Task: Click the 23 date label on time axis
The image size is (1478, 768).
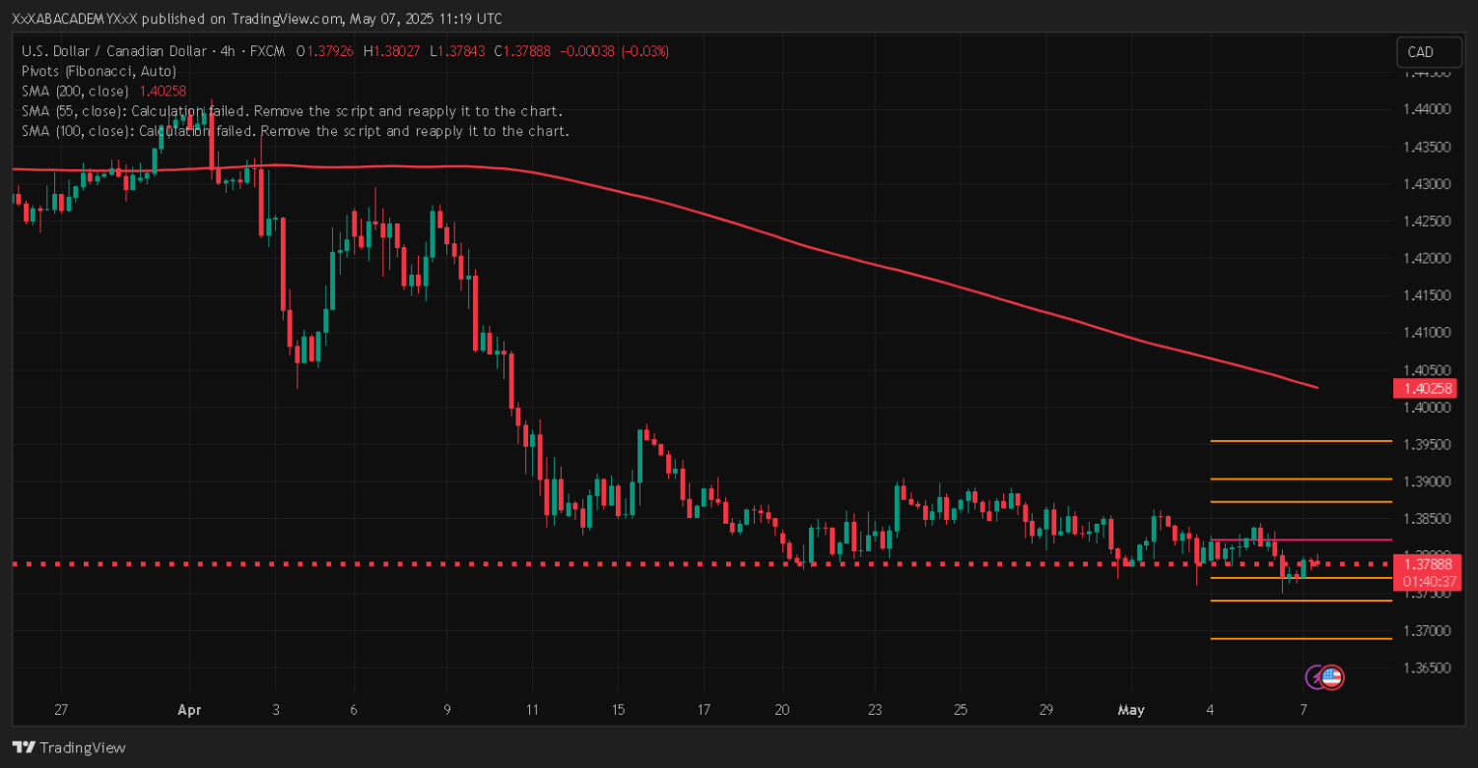Action: (x=875, y=709)
